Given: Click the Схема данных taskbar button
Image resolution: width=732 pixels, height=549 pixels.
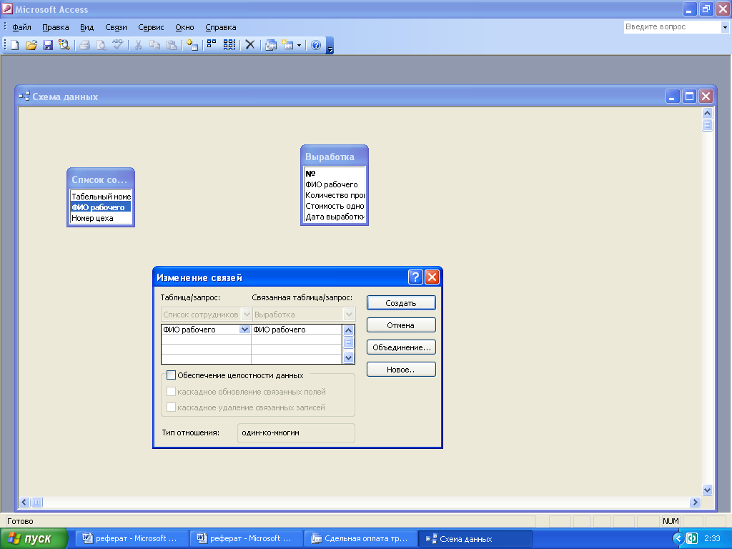Looking at the screenshot, I should click(x=475, y=538).
